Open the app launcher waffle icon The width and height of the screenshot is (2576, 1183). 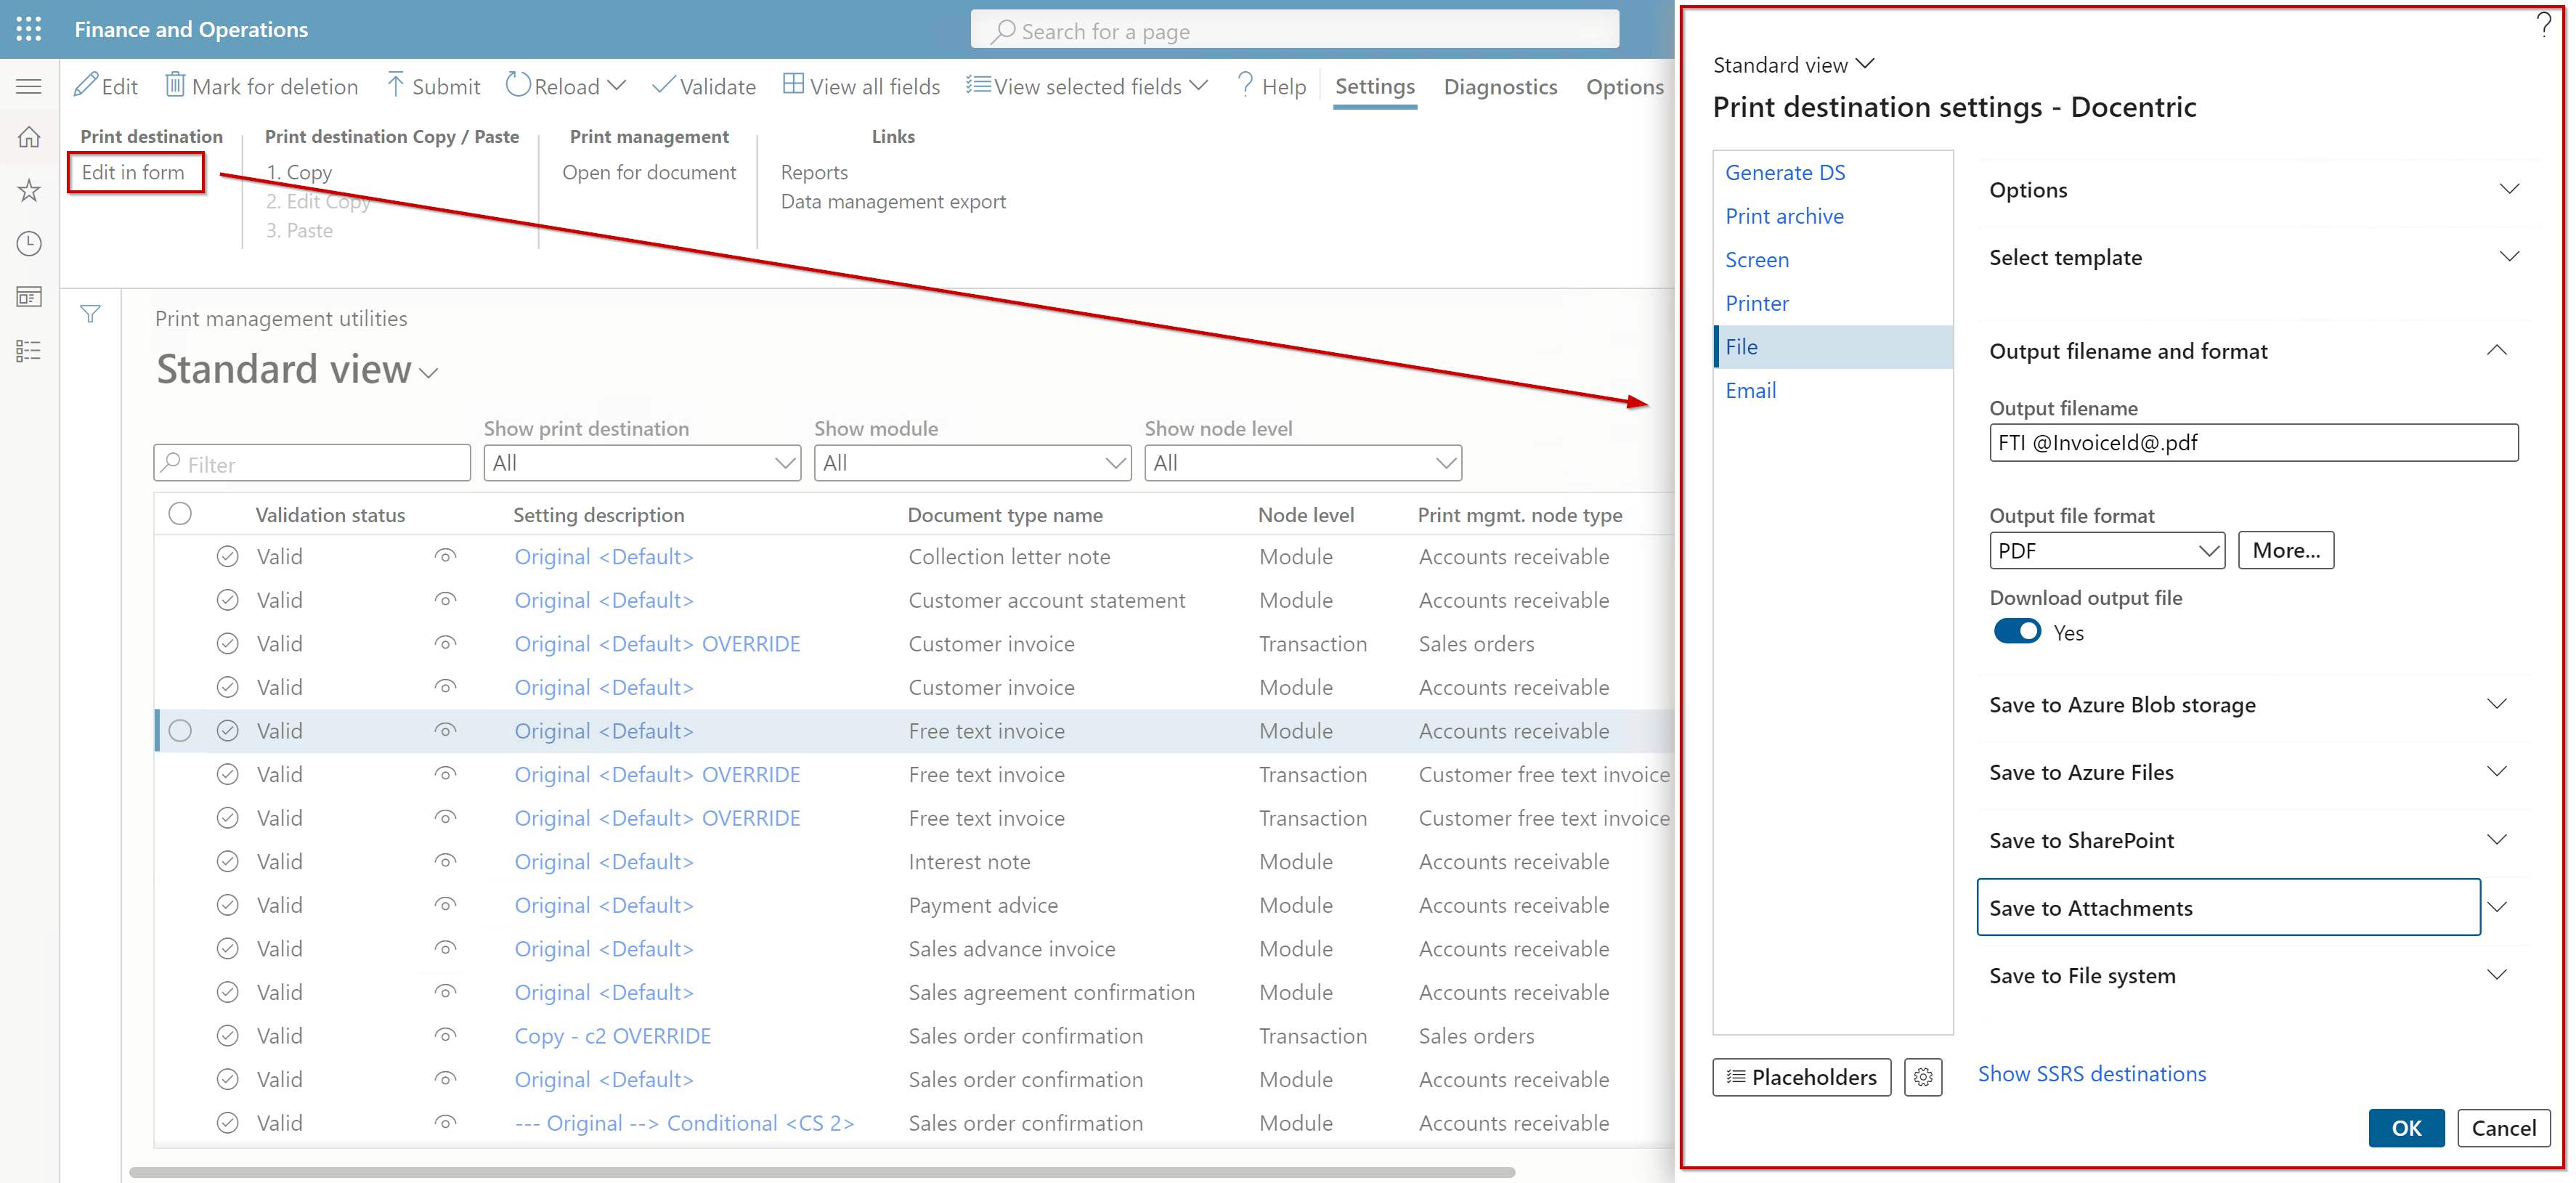(29, 29)
